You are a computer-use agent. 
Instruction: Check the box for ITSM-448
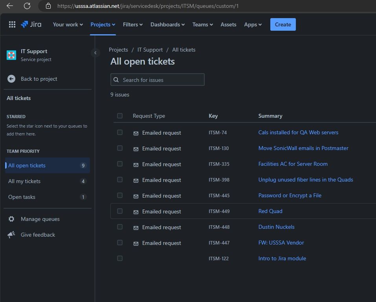(x=120, y=227)
